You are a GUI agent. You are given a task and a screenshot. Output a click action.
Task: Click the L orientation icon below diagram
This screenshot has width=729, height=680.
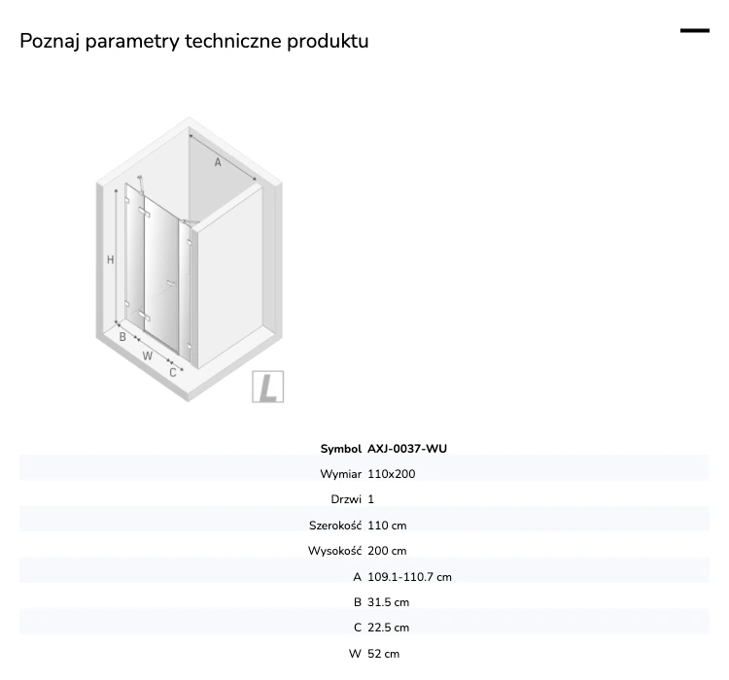point(268,387)
